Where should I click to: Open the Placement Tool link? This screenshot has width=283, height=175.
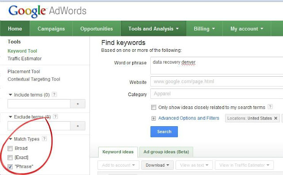coord(24,72)
